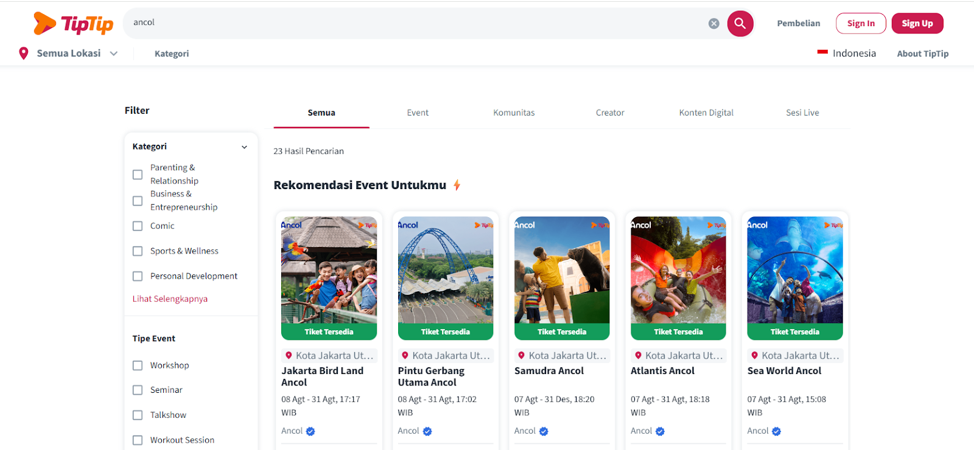Clear the search field with the X icon
Screen dimensions: 974x450
[x=714, y=24]
